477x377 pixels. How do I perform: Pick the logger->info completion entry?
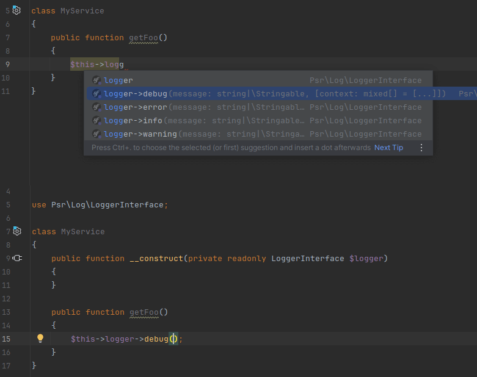pyautogui.click(x=133, y=120)
